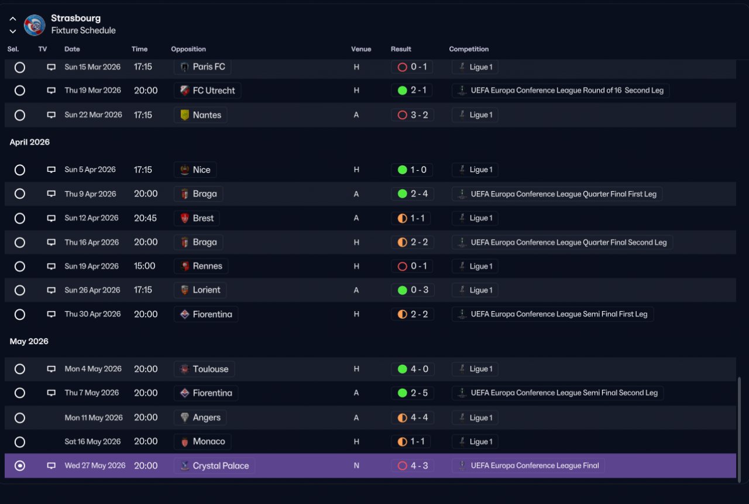Select the radio button for the Angers fixture
The width and height of the screenshot is (749, 504).
point(20,418)
